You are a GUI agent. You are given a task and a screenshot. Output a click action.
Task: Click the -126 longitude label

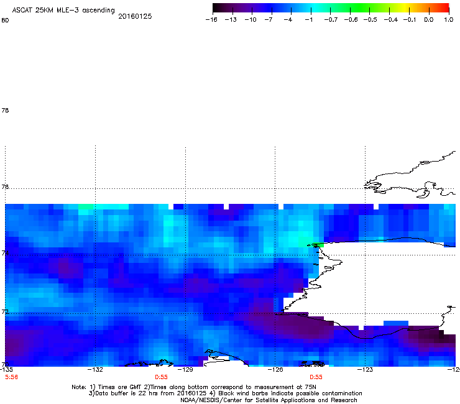pyautogui.click(x=275, y=369)
